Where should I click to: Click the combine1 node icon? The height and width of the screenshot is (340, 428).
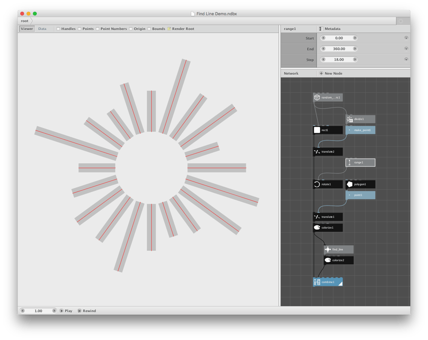click(x=317, y=282)
